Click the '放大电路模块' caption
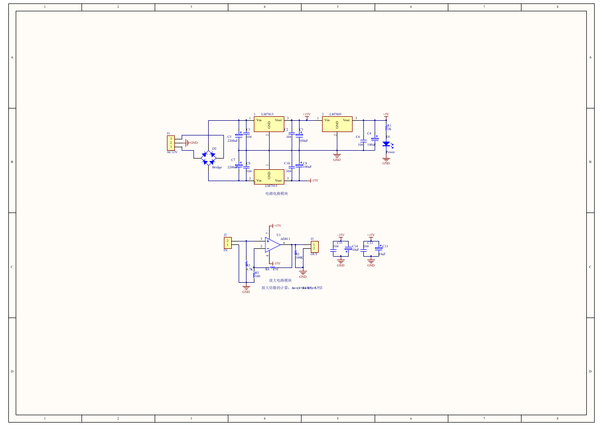The height and width of the screenshot is (426, 603). point(280,280)
